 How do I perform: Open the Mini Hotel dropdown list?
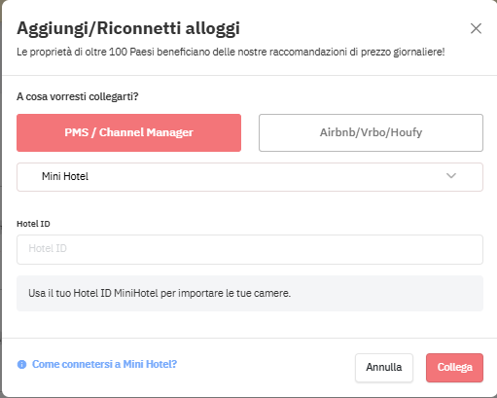click(250, 177)
